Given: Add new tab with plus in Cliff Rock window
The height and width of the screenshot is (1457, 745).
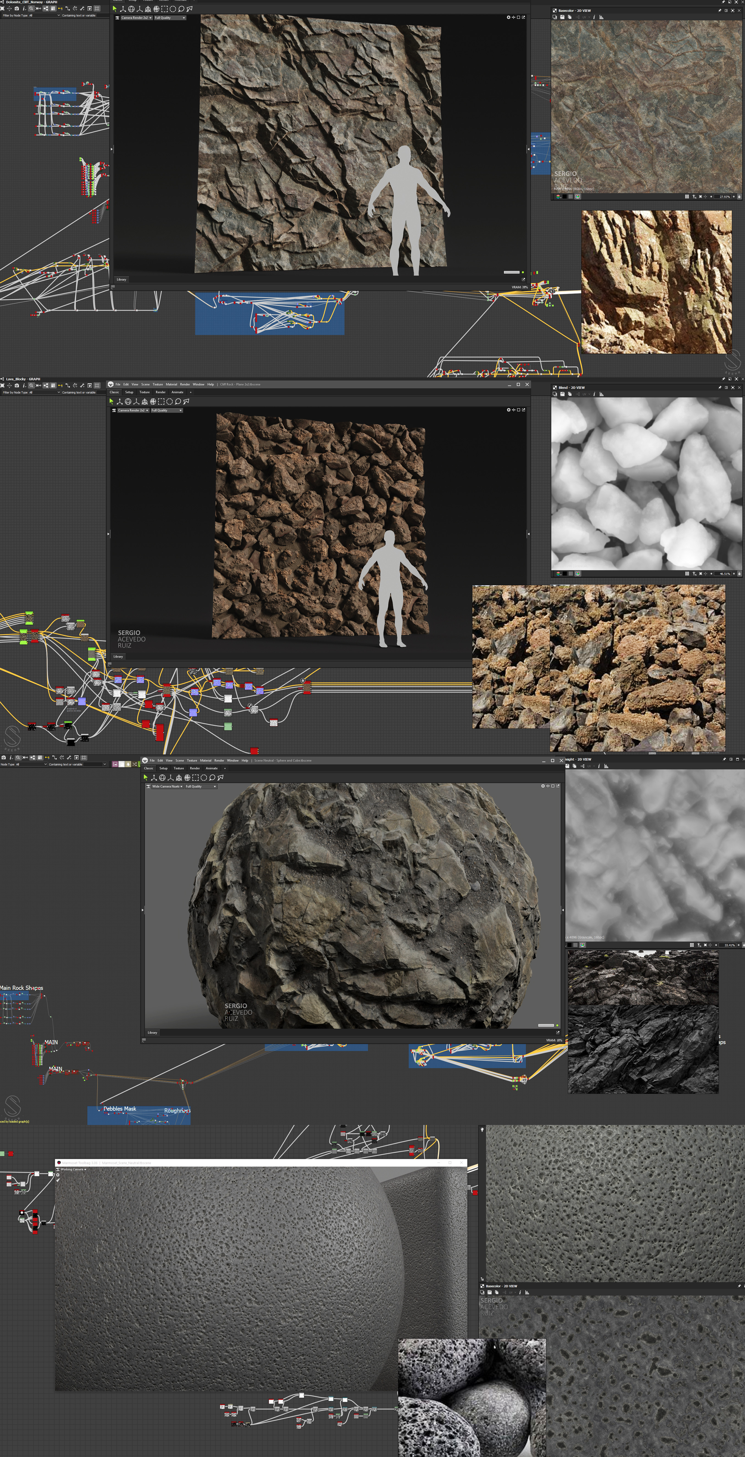Looking at the screenshot, I should point(191,392).
